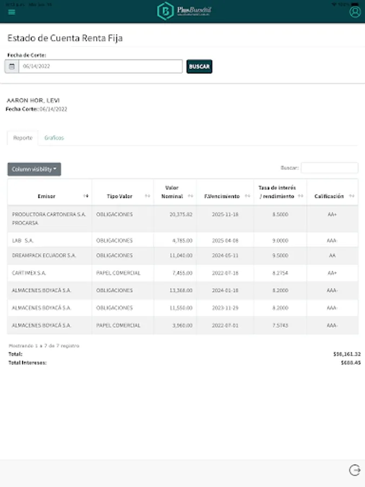Click the Total Intereses amount
This screenshot has width=365, height=487.
tap(351, 363)
